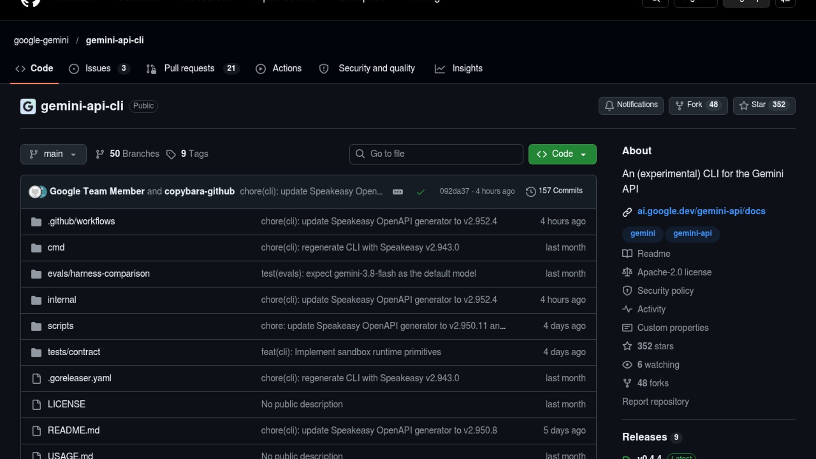Click the LICENSE file icon
Screen dimensions: 816x459
37,405
